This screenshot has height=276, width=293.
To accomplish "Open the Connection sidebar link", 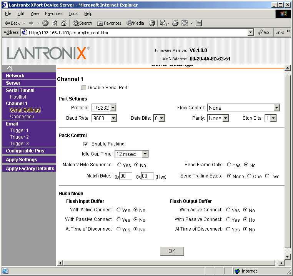I will [x=22, y=117].
